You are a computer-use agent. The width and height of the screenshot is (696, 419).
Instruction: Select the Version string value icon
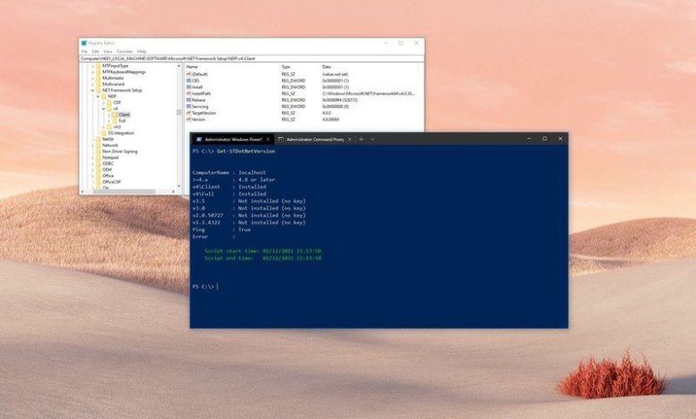click(188, 119)
